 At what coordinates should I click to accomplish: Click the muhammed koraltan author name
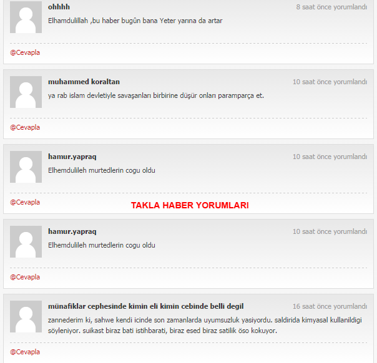[84, 82]
